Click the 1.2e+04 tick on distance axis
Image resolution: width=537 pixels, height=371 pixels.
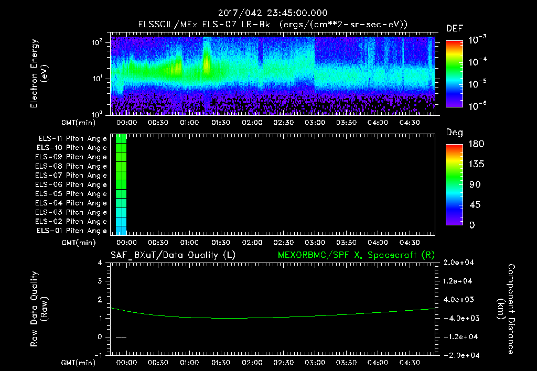[458, 281]
